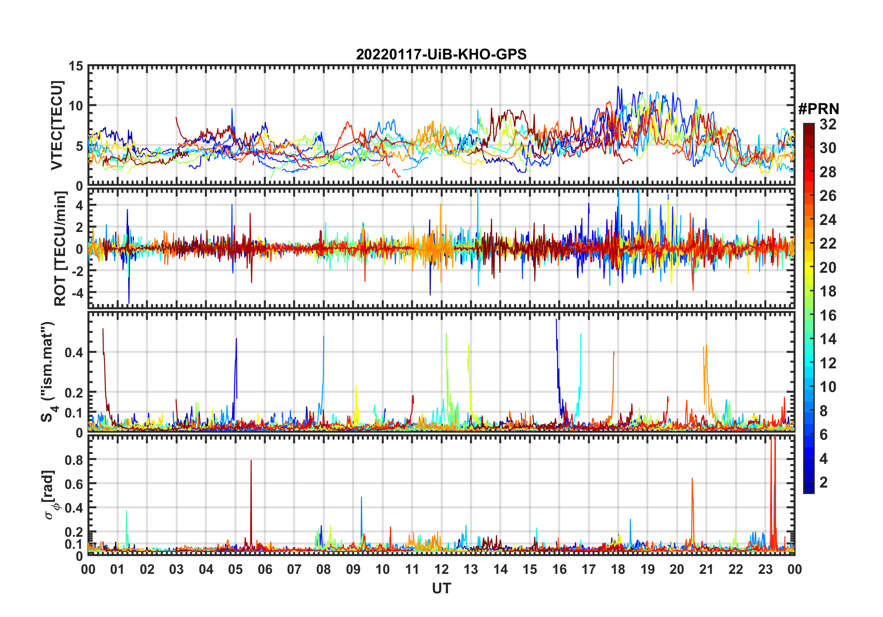The height and width of the screenshot is (617, 883).
Task: Click the UT axis tick label "13"
Action: [471, 569]
